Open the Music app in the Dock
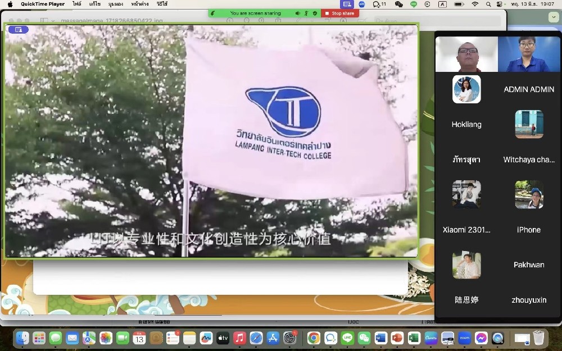Screen dimensions: 562x351 (239, 338)
